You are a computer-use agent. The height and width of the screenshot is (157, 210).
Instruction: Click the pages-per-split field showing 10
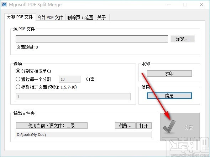coord(70,79)
